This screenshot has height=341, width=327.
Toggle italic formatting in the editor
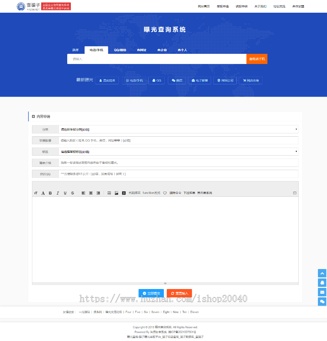pyautogui.click(x=58, y=193)
